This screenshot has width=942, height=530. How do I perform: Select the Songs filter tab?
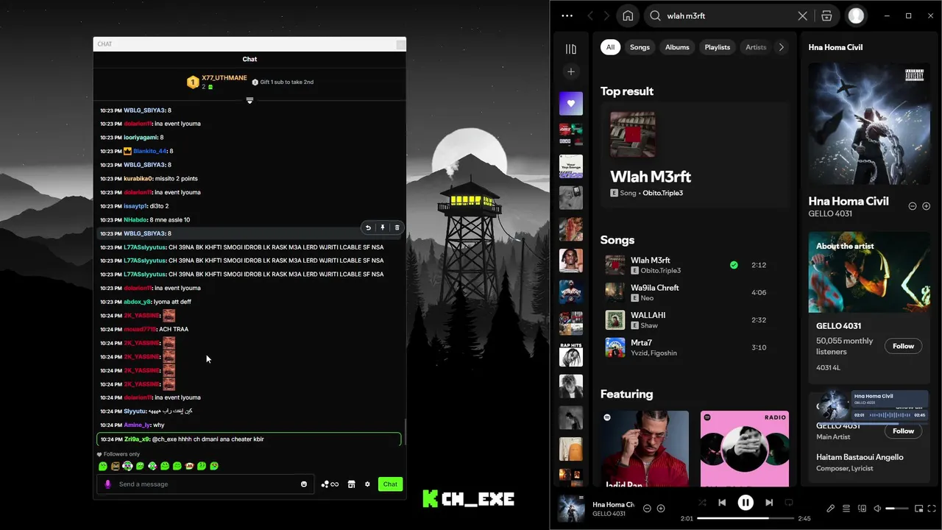click(x=640, y=47)
